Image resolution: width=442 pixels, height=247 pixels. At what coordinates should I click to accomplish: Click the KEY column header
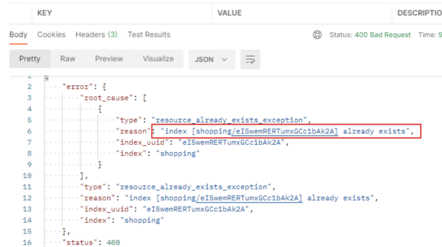(44, 13)
